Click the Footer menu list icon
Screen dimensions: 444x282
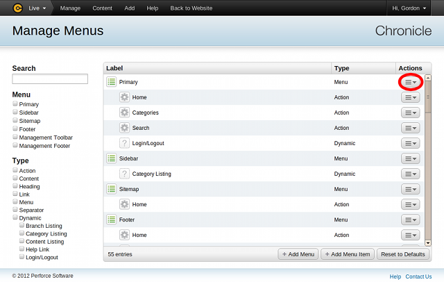(111, 219)
